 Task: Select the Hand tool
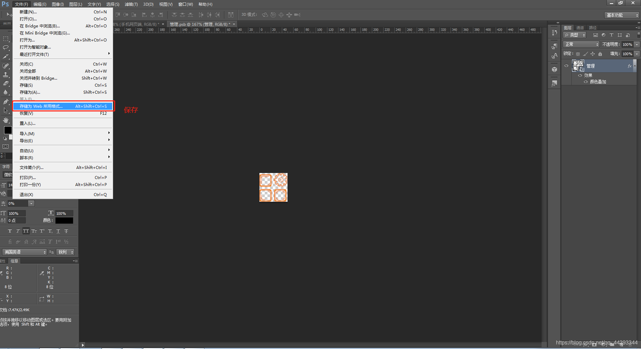coord(6,120)
